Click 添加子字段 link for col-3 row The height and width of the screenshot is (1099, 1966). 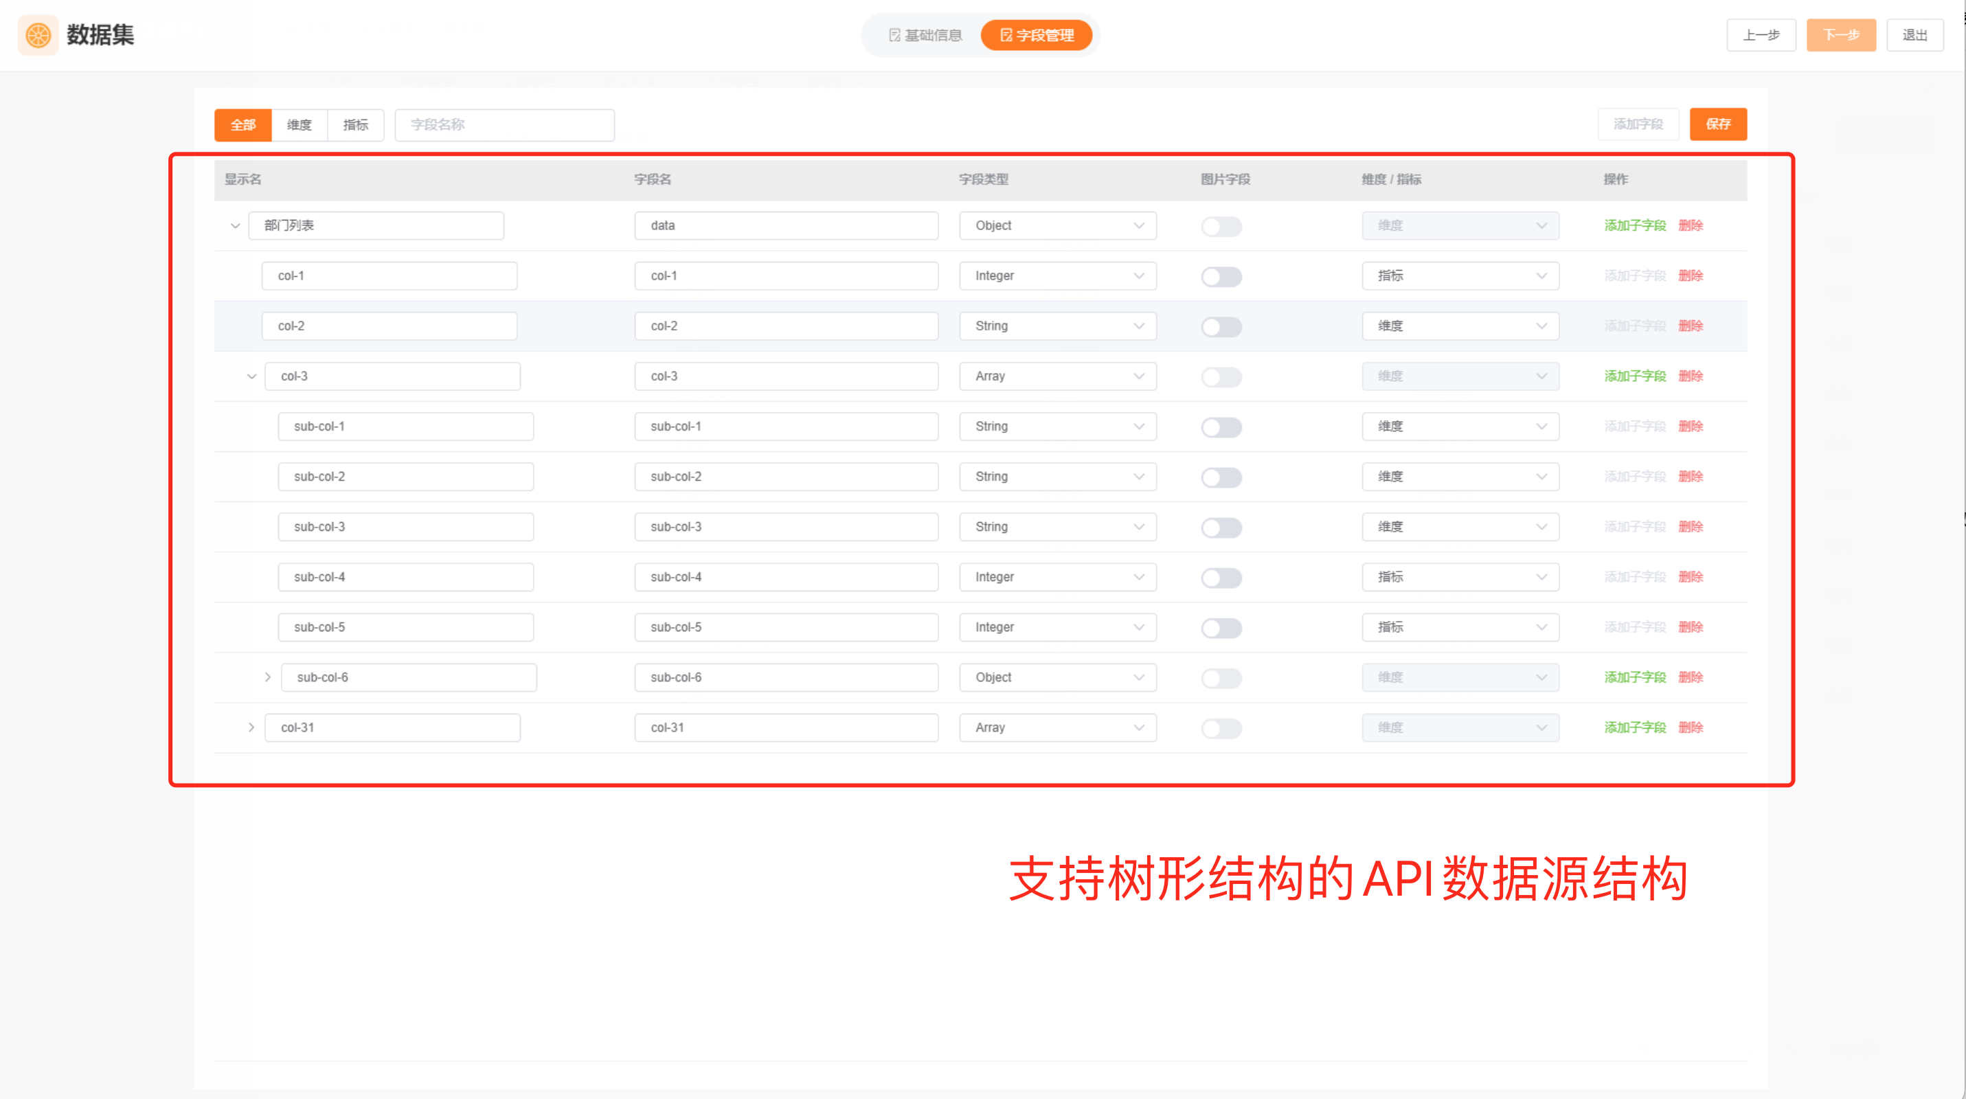(x=1634, y=376)
